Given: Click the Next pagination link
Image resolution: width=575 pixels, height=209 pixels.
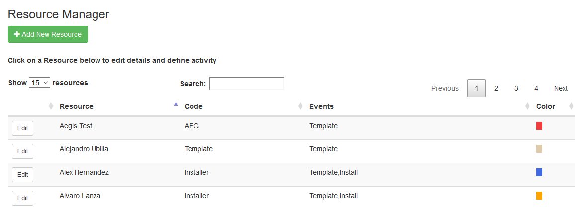Looking at the screenshot, I should [x=561, y=88].
